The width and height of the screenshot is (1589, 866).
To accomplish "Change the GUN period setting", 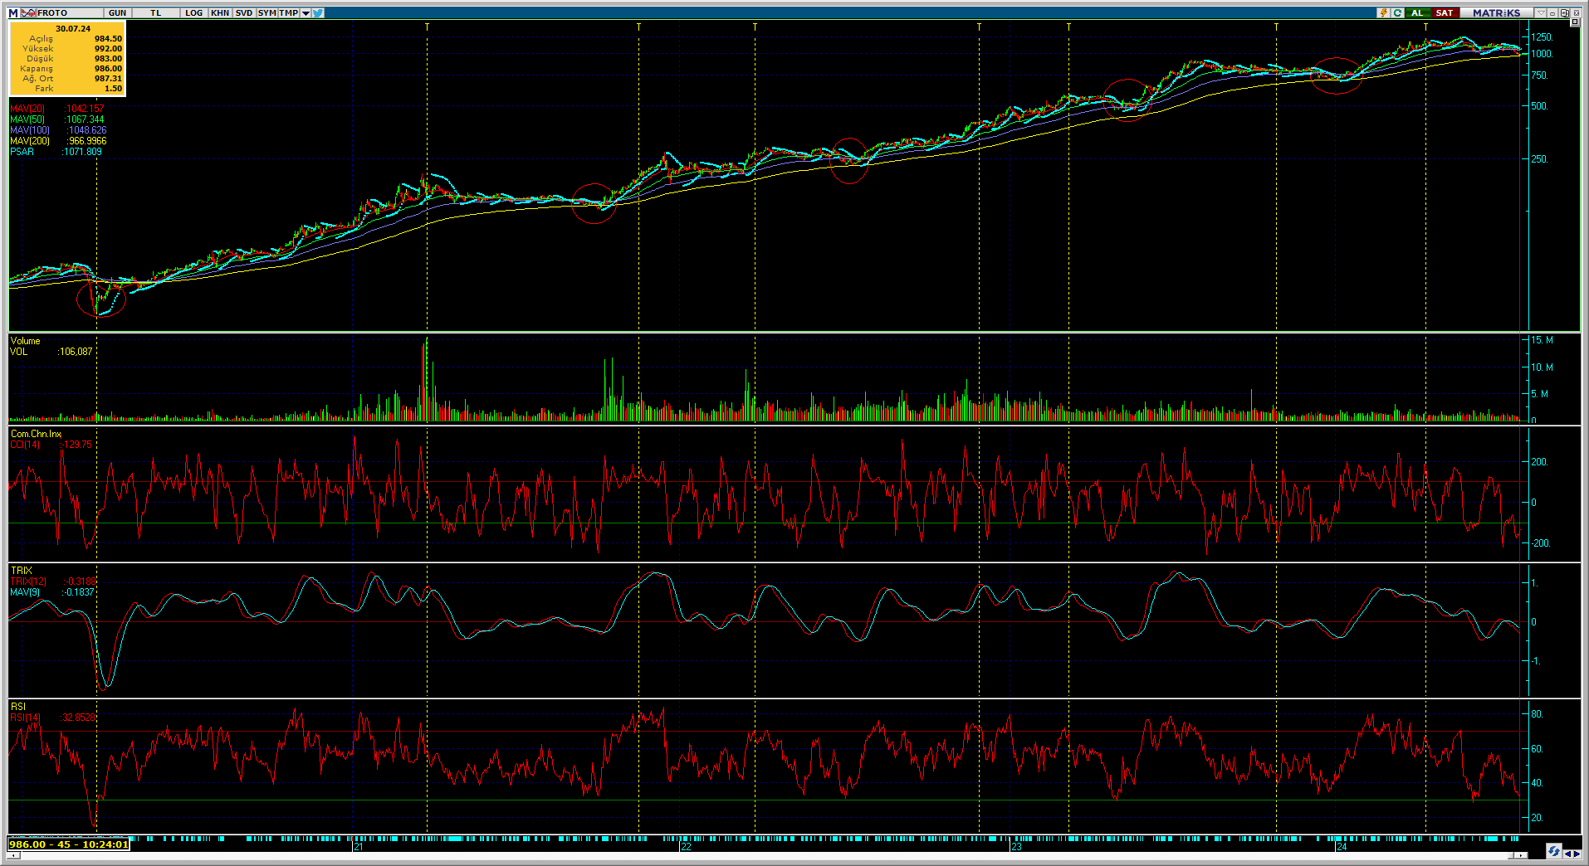I will coord(117,12).
